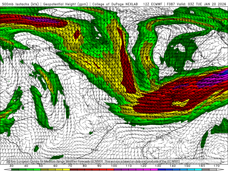Click the 'Geopotential Height (gpm)' header text

coord(66,4)
